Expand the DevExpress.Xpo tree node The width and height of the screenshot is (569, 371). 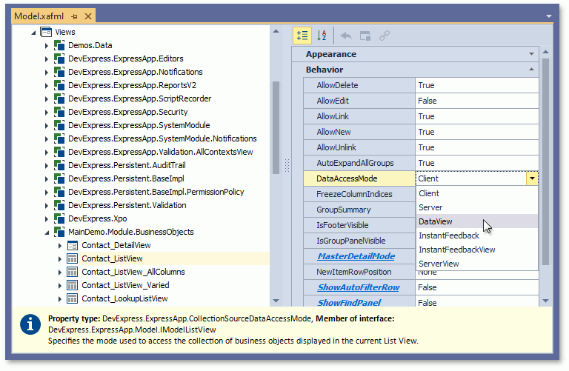[x=47, y=218]
